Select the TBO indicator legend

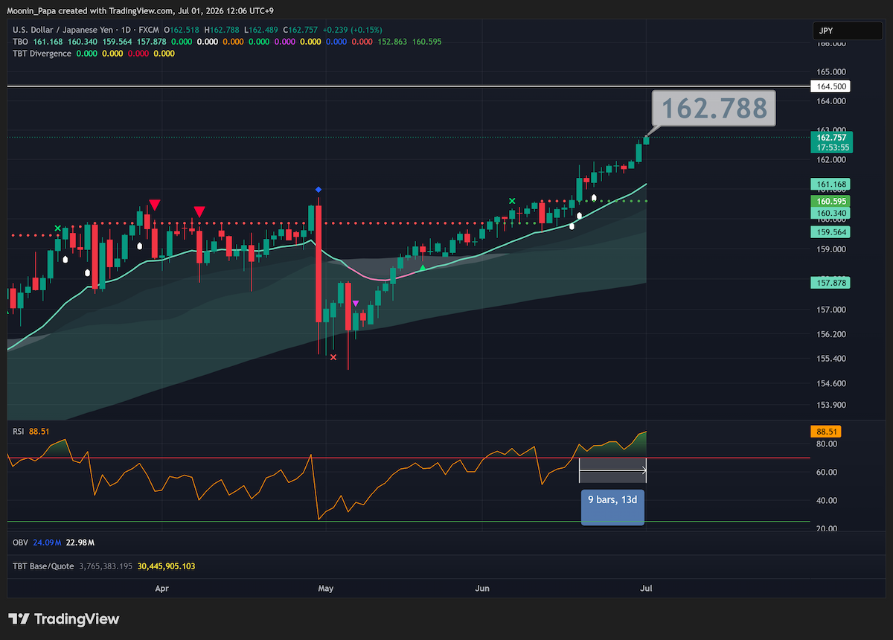point(21,42)
